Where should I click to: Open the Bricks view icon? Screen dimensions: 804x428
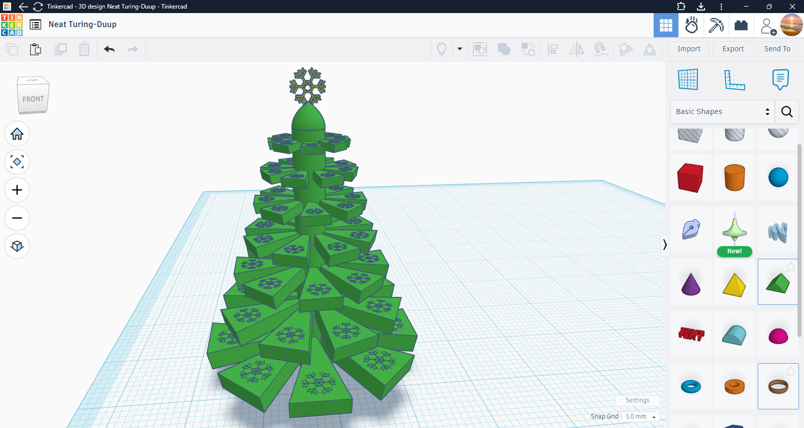pyautogui.click(x=741, y=25)
